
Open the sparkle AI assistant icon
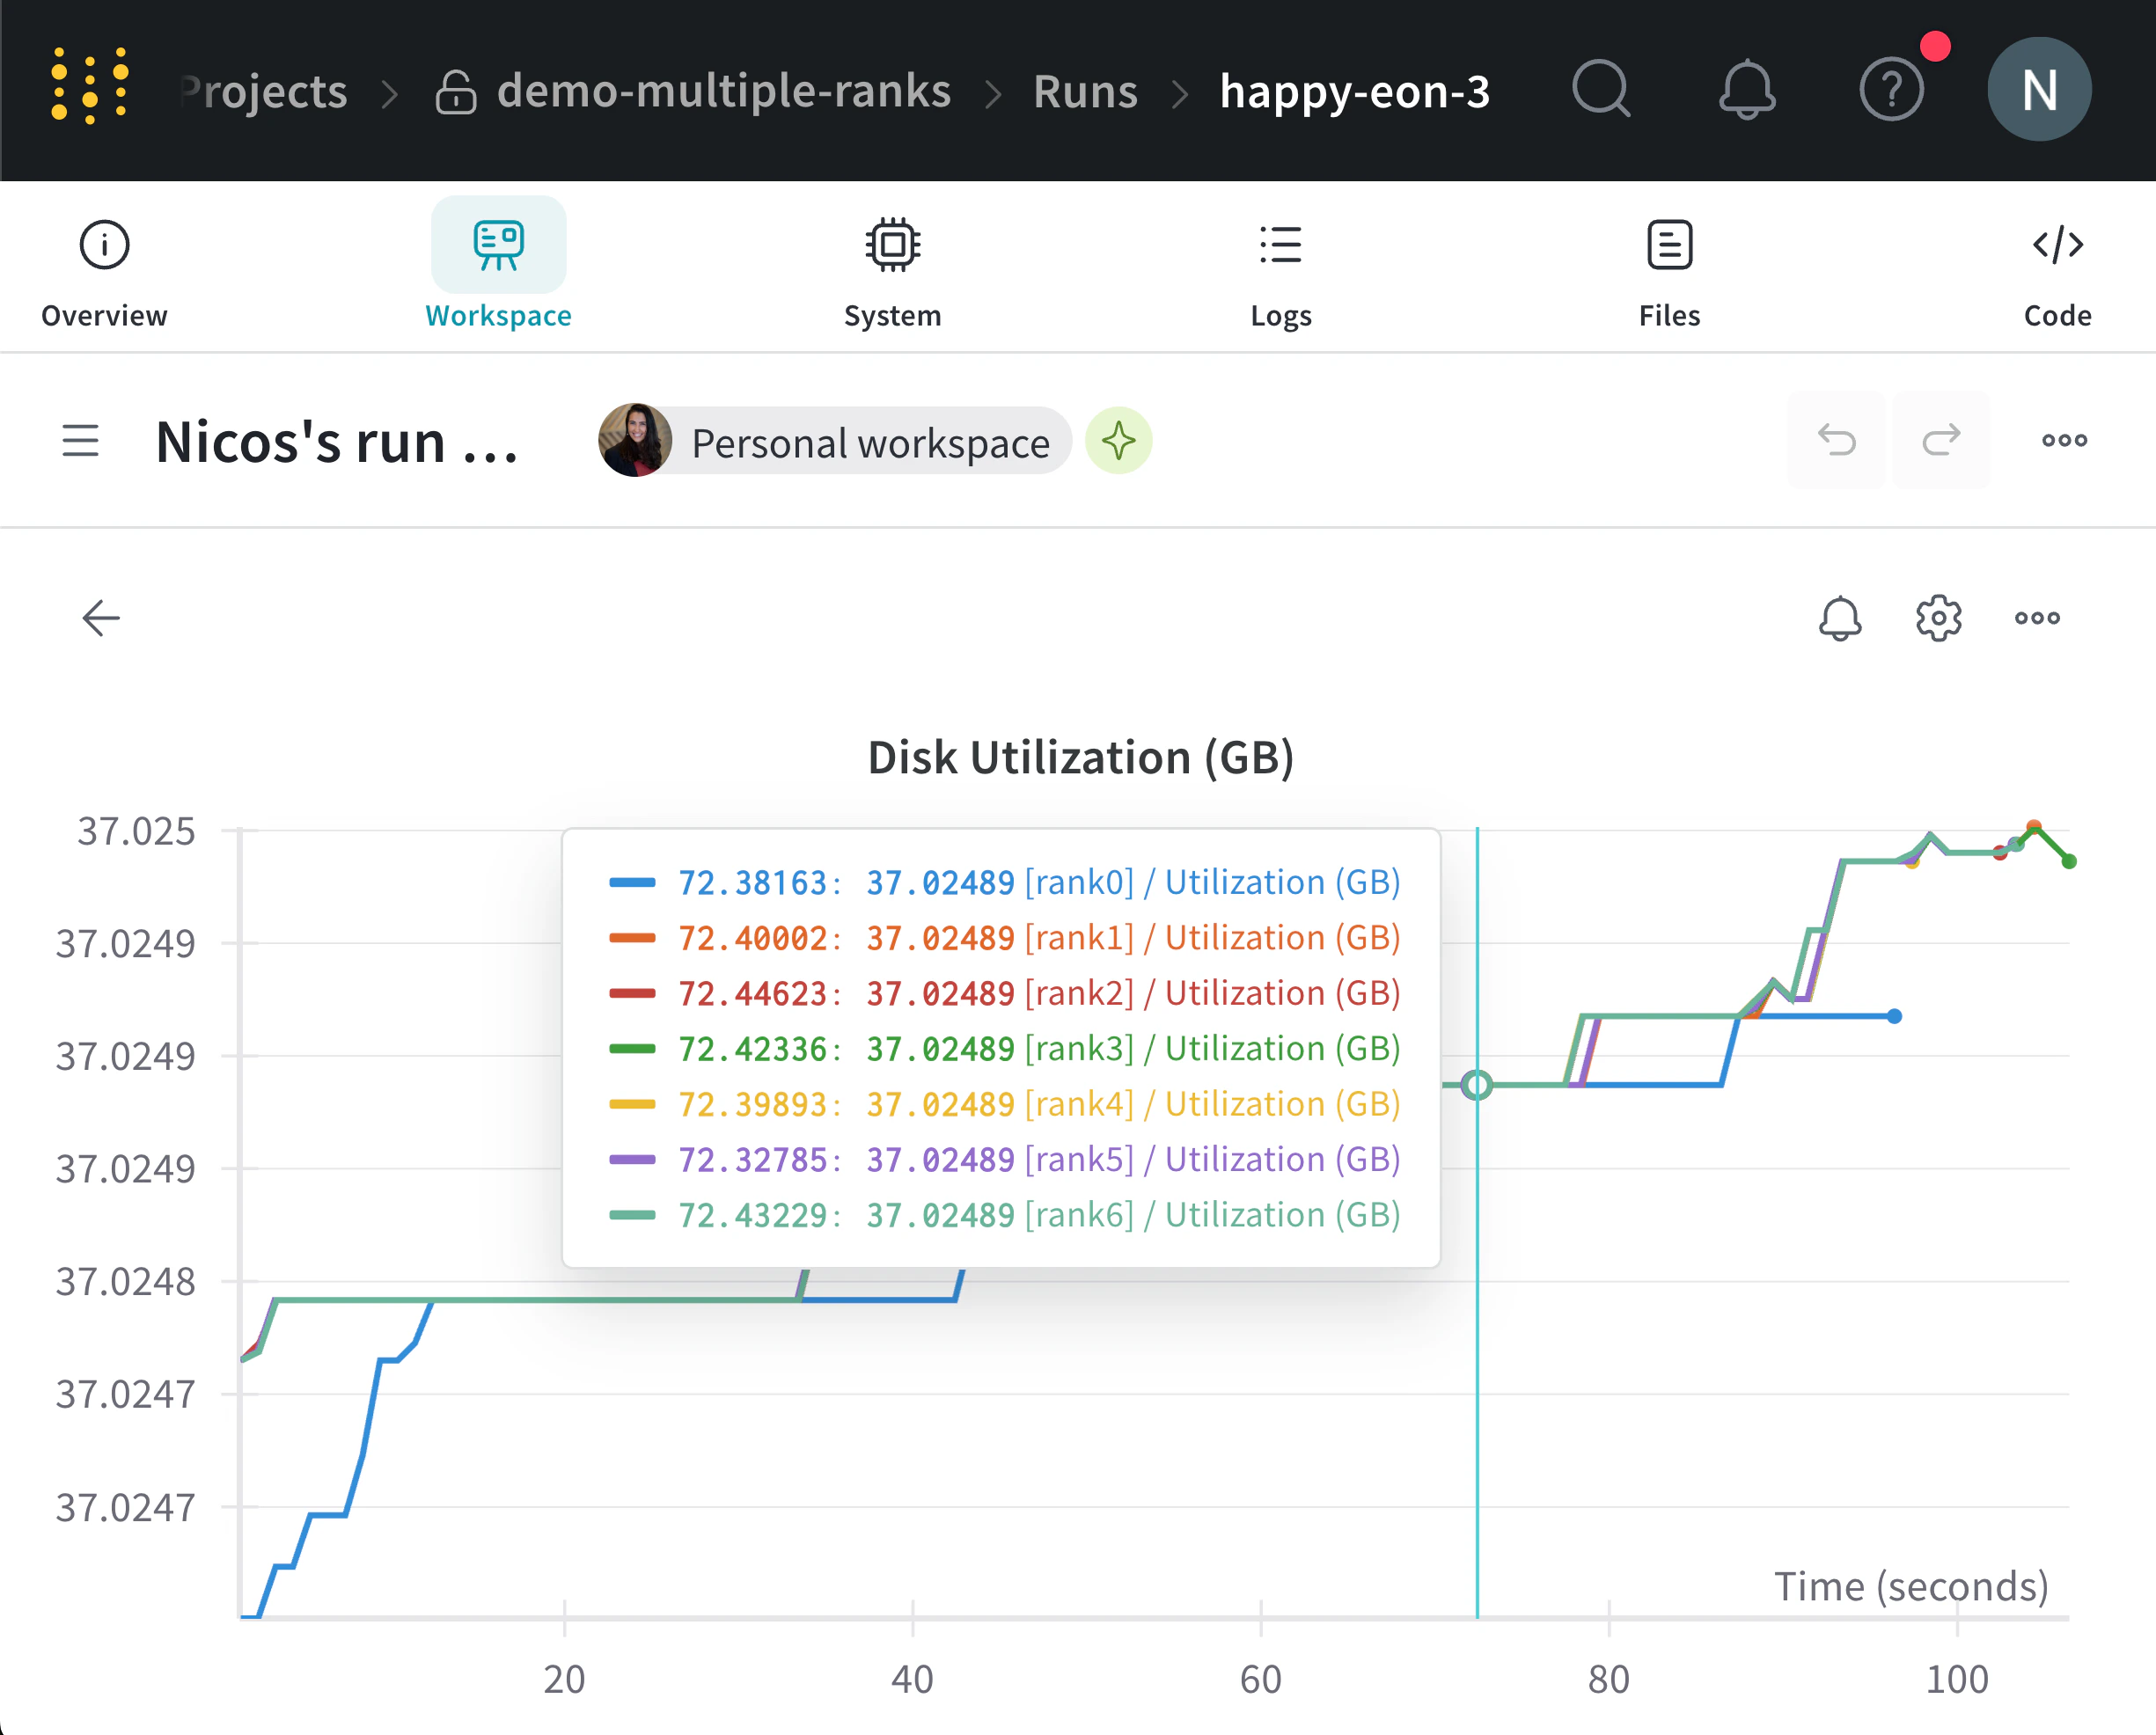(x=1119, y=440)
